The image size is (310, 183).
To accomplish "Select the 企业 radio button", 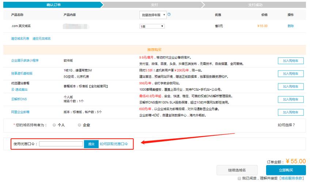I will click(x=79, y=125).
